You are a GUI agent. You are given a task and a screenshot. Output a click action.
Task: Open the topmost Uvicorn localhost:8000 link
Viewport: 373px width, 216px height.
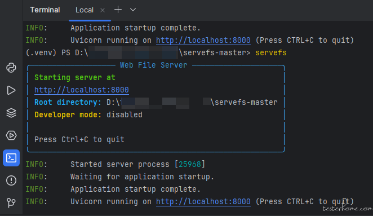(203, 40)
